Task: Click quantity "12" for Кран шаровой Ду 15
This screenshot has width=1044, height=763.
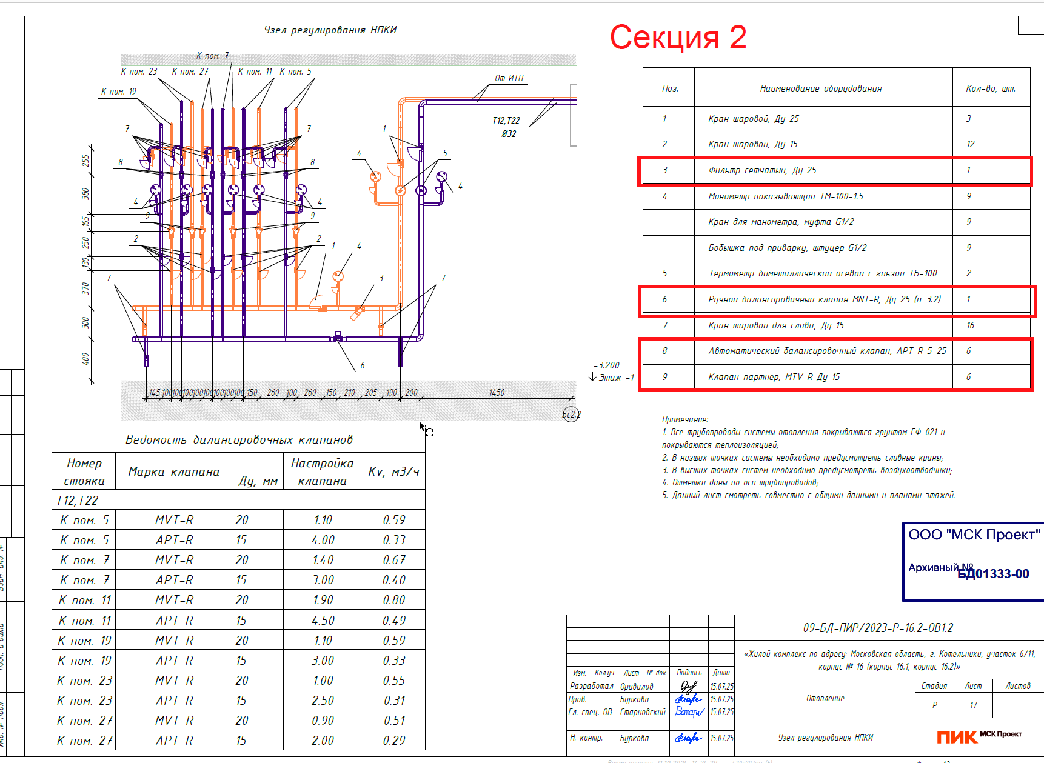Action: [971, 144]
